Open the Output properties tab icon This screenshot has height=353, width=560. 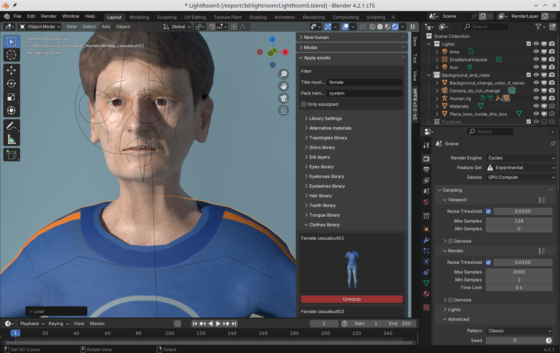[426, 169]
